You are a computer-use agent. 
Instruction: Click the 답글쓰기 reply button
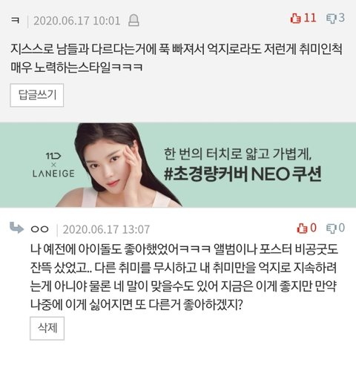37,95
